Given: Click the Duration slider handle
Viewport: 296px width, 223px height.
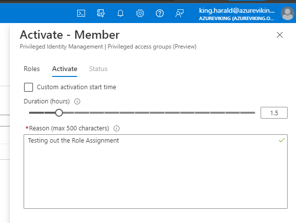Looking at the screenshot, I should 59,113.
